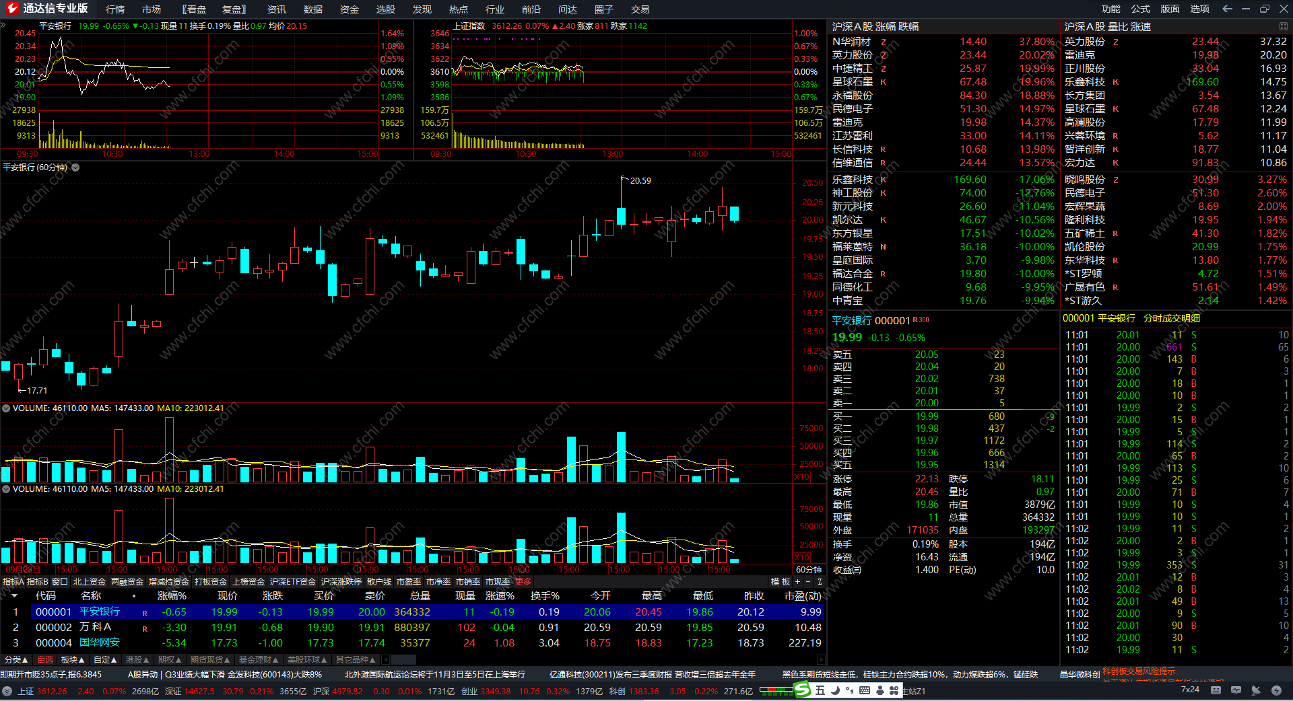This screenshot has width=1293, height=701.
Task: Click the minus icon next to 模板
Action: click(809, 582)
